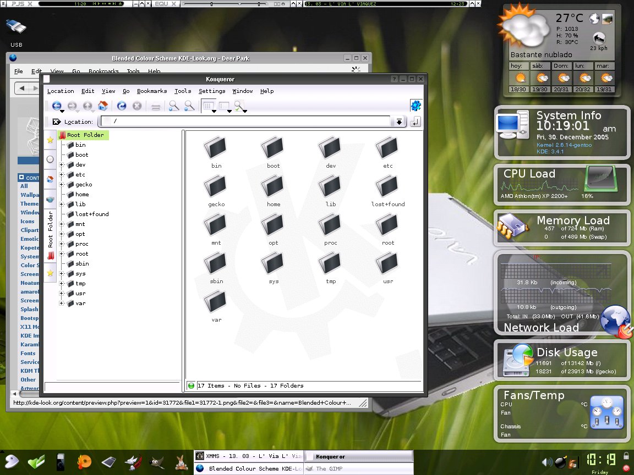This screenshot has height=475, width=634.
Task: Switch to Blended Colour Scheme taskbar entry
Action: pos(248,468)
